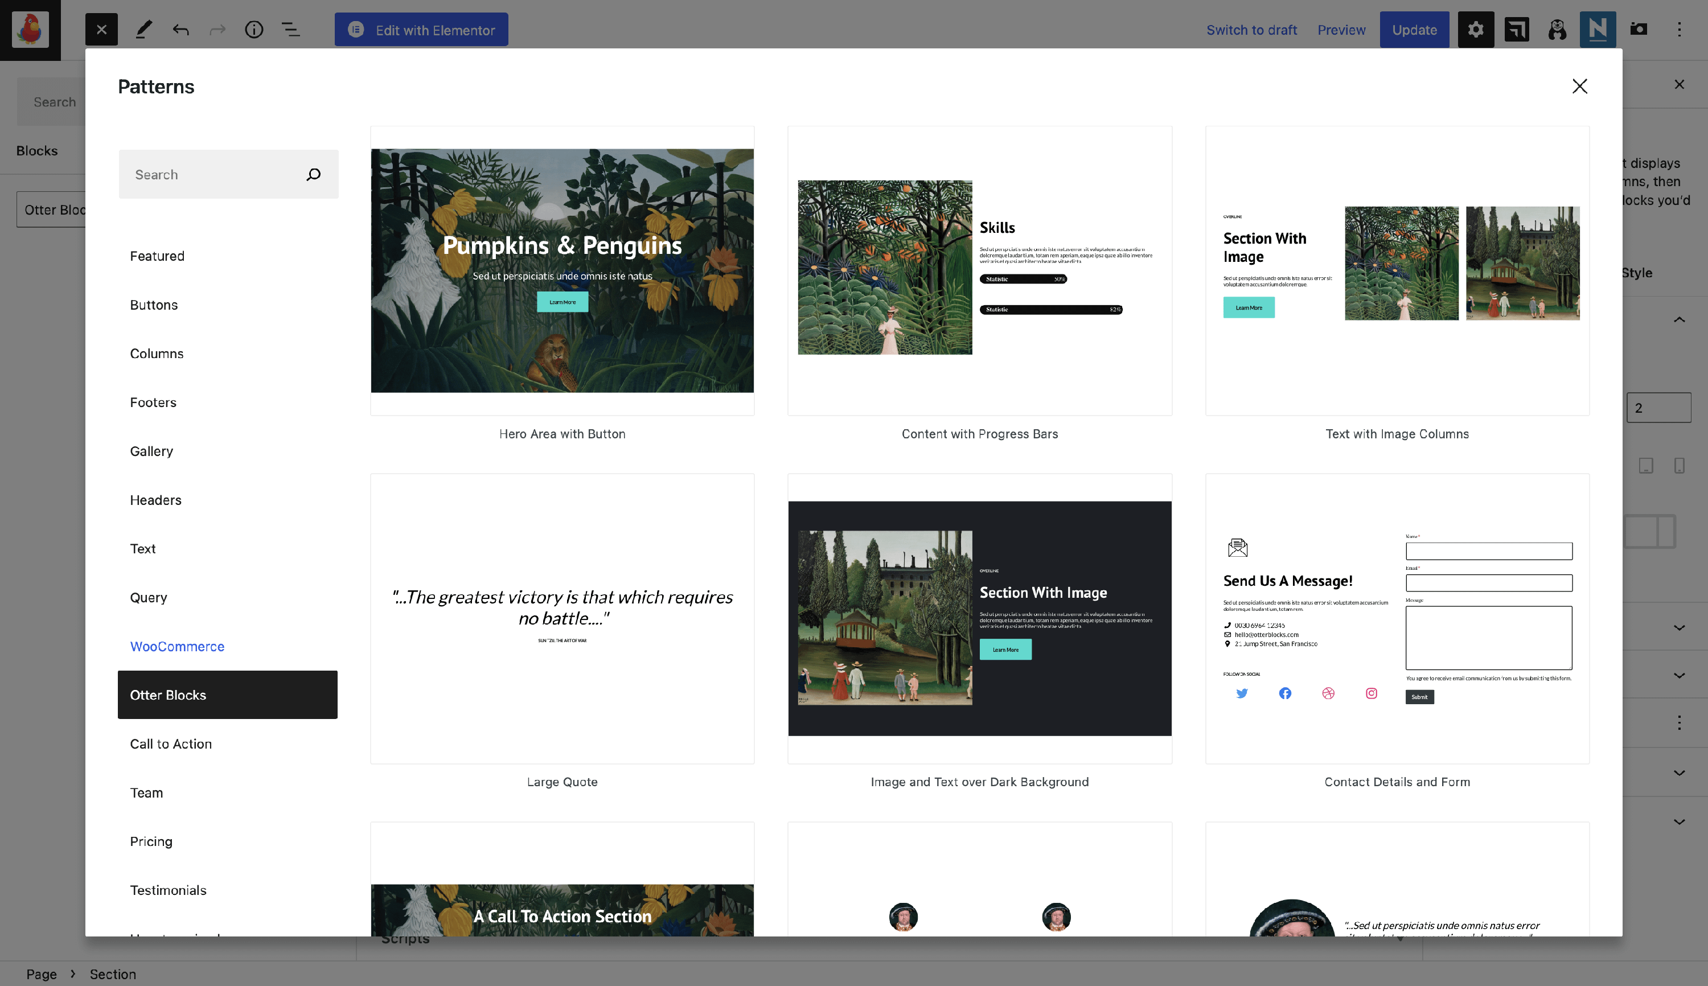Click the camera icon in top toolbar
This screenshot has height=986, width=1708.
[1638, 29]
